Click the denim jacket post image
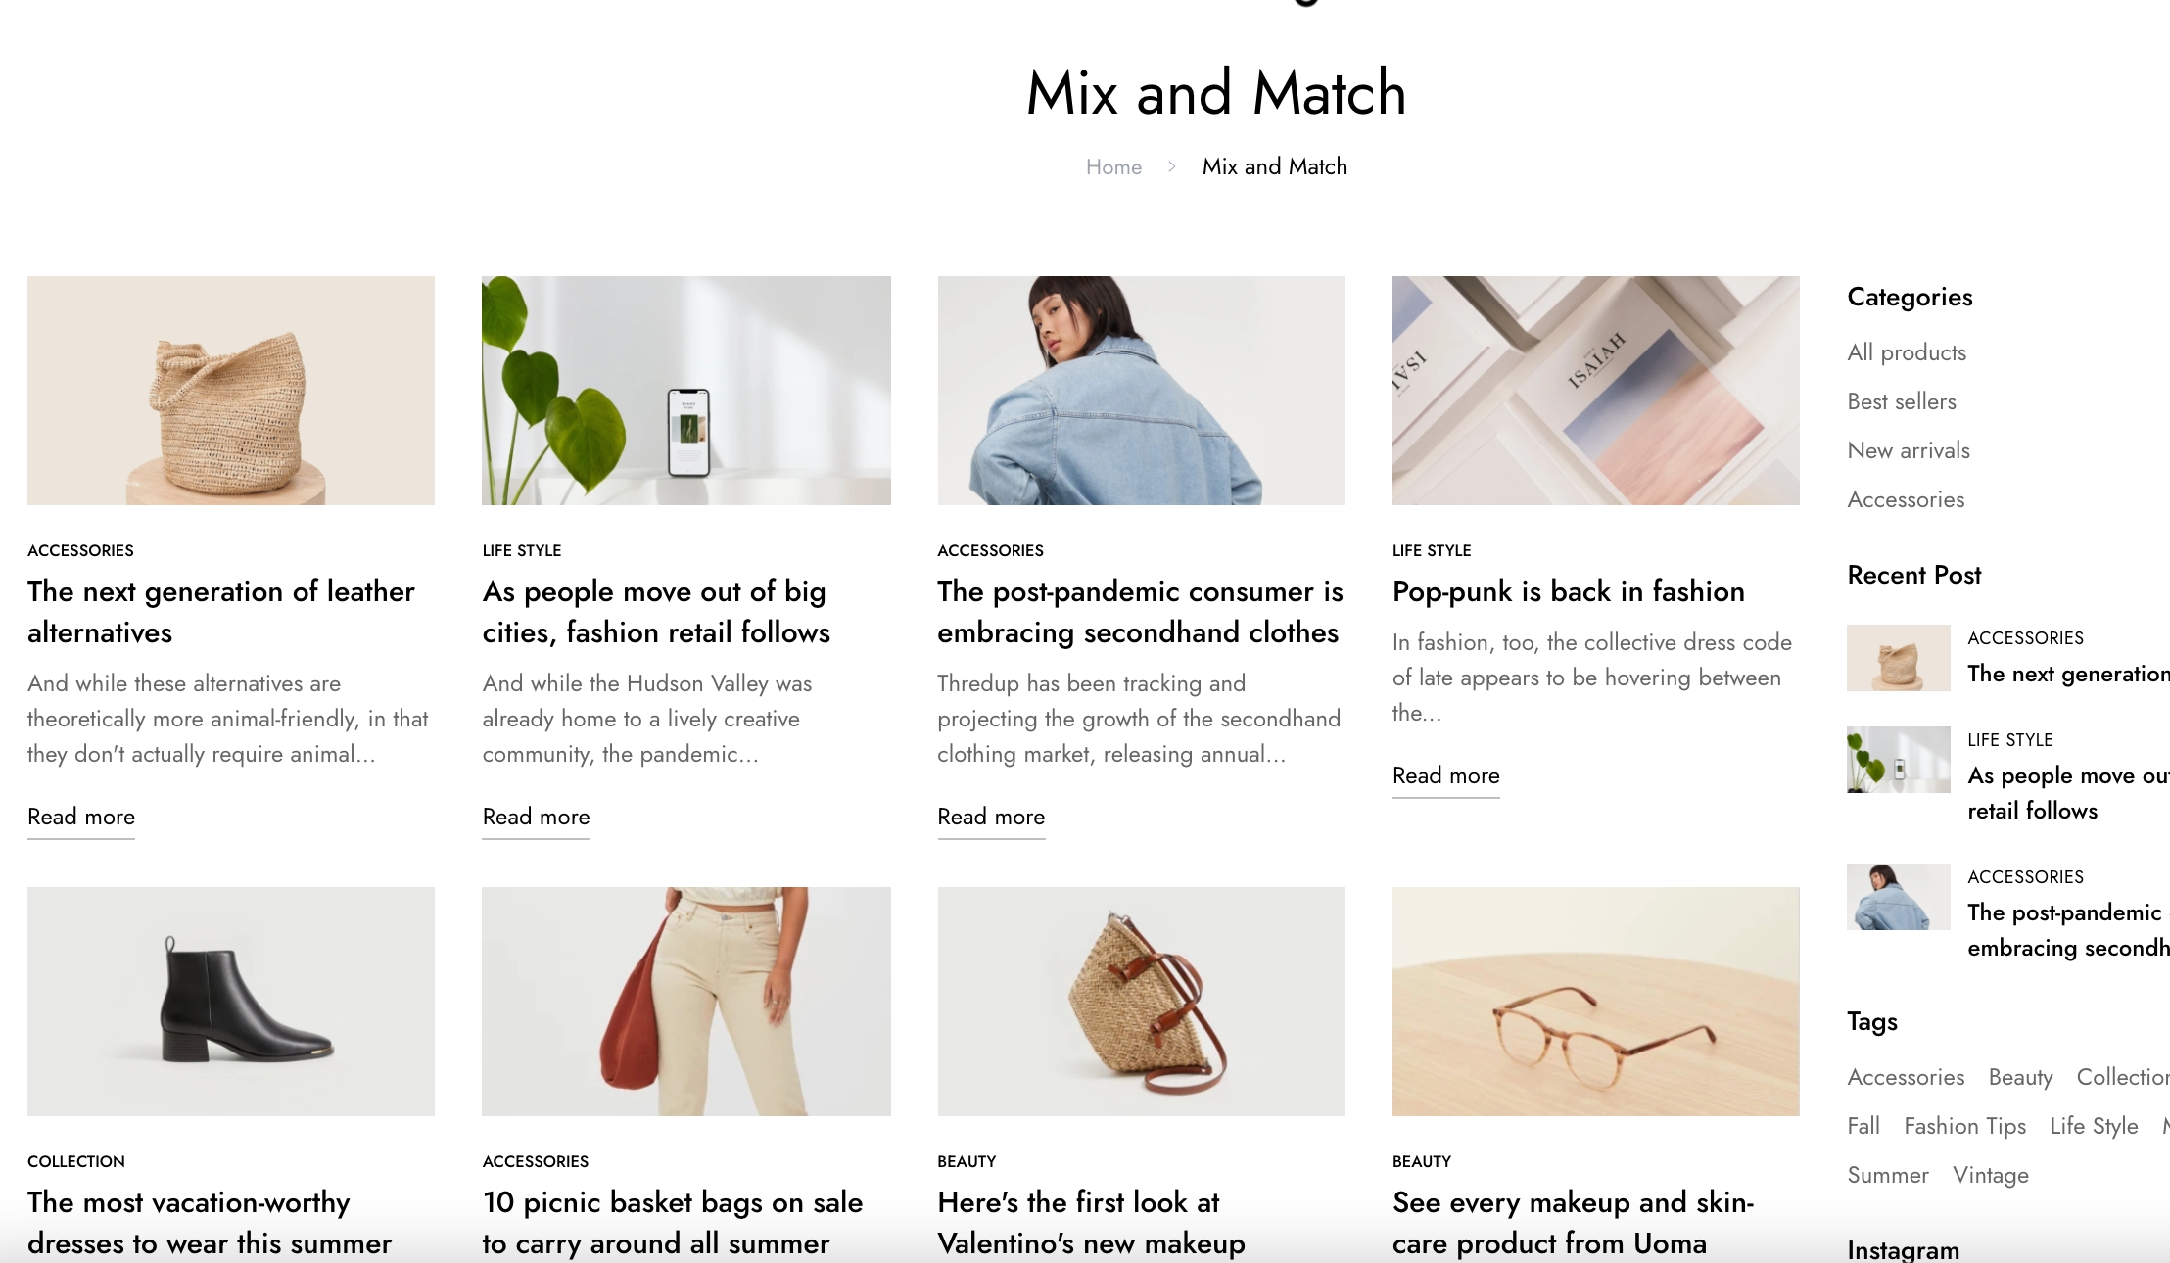2170x1263 pixels. pos(1142,391)
